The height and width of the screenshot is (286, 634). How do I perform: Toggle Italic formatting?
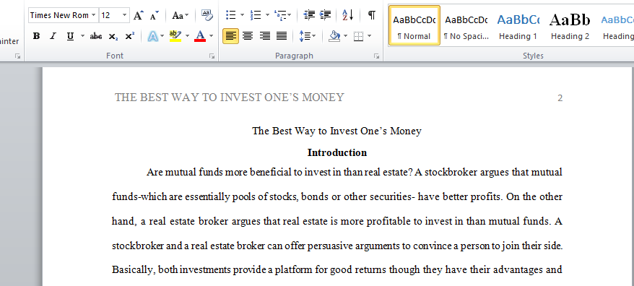[x=53, y=36]
